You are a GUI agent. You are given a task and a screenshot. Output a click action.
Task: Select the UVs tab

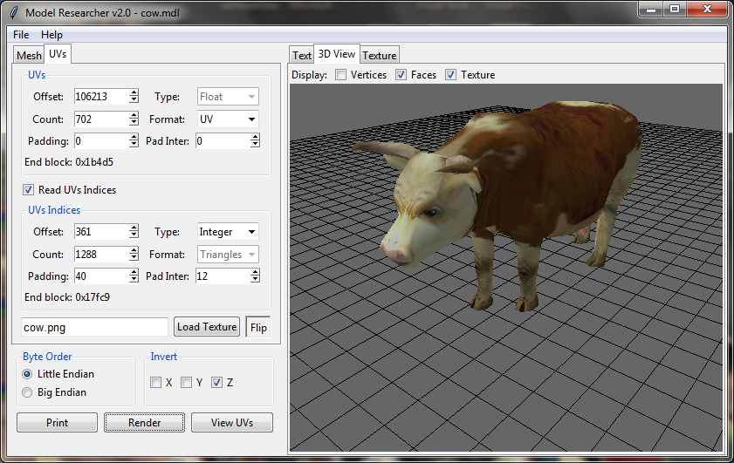[x=58, y=54]
